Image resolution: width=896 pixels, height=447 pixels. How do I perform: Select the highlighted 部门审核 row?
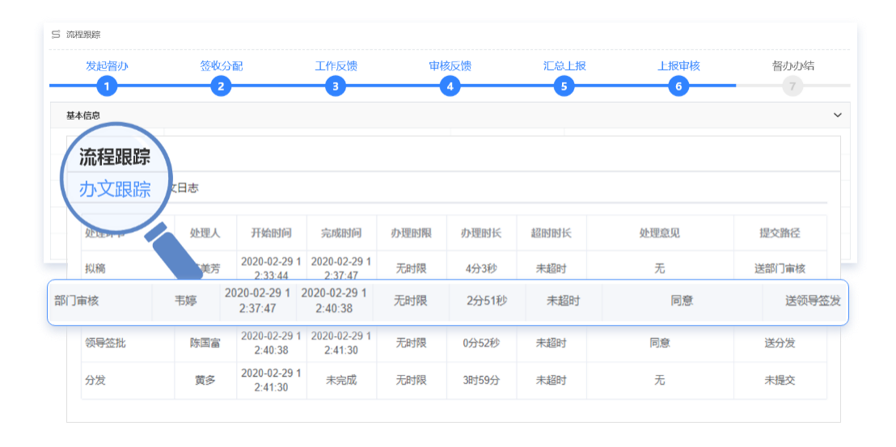[447, 302]
